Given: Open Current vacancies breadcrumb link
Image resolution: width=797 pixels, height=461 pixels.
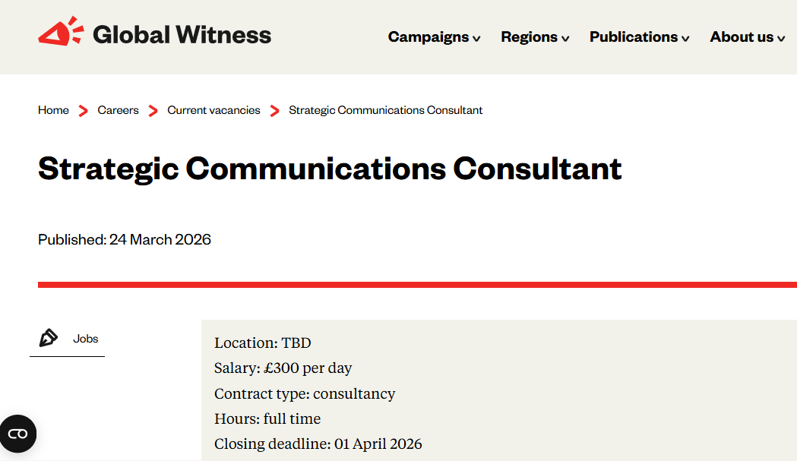Looking at the screenshot, I should tap(213, 110).
